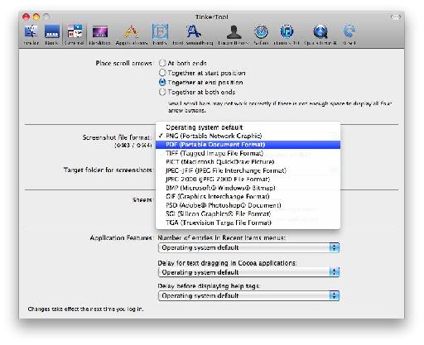The width and height of the screenshot is (424, 345).
Task: Select the General pane icon
Action: pyautogui.click(x=75, y=35)
